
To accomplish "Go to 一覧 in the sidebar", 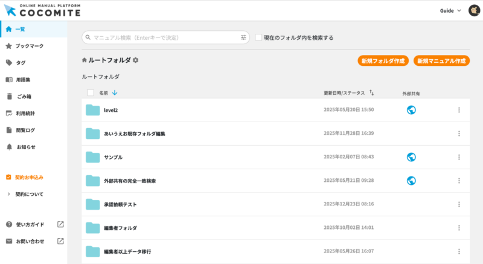I will [x=34, y=29].
